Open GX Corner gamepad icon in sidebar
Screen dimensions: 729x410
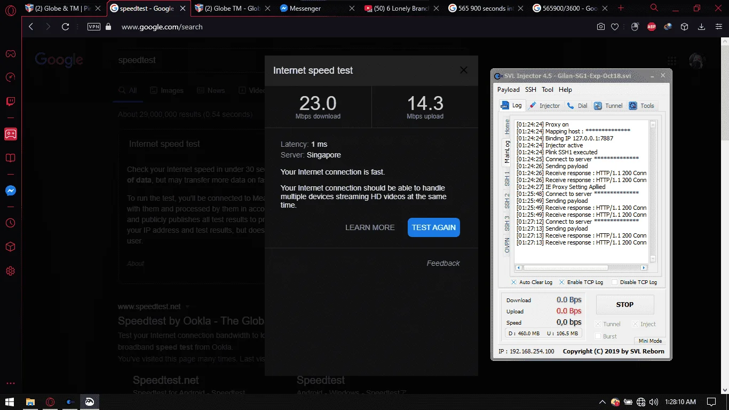point(10,53)
